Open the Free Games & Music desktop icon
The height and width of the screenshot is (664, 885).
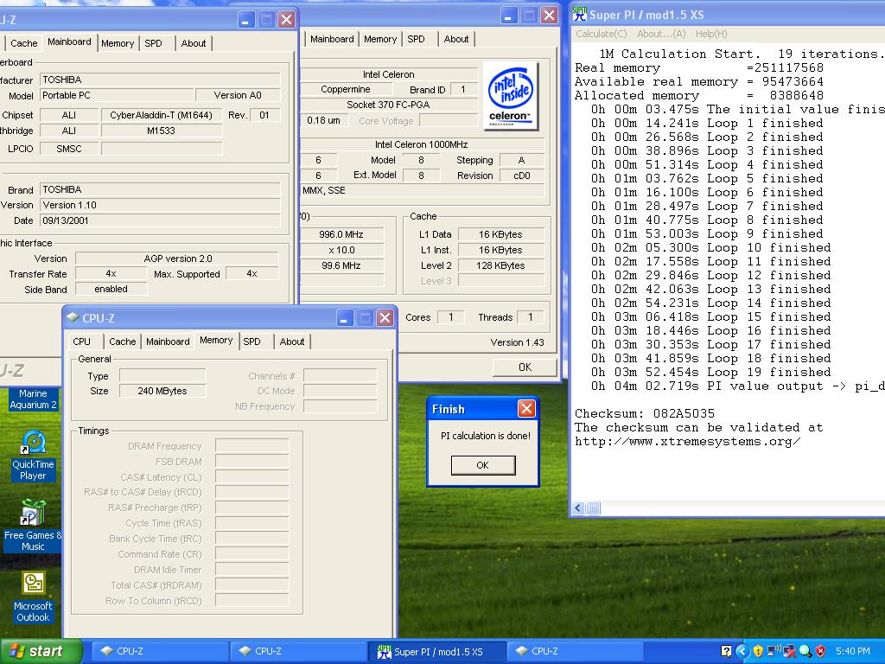[33, 525]
